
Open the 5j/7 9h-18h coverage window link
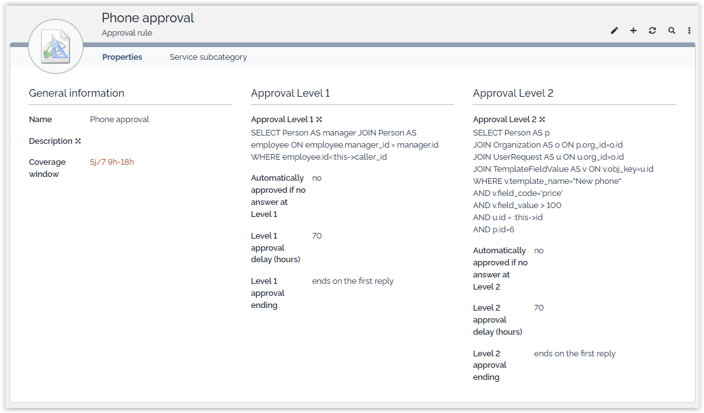tap(112, 162)
